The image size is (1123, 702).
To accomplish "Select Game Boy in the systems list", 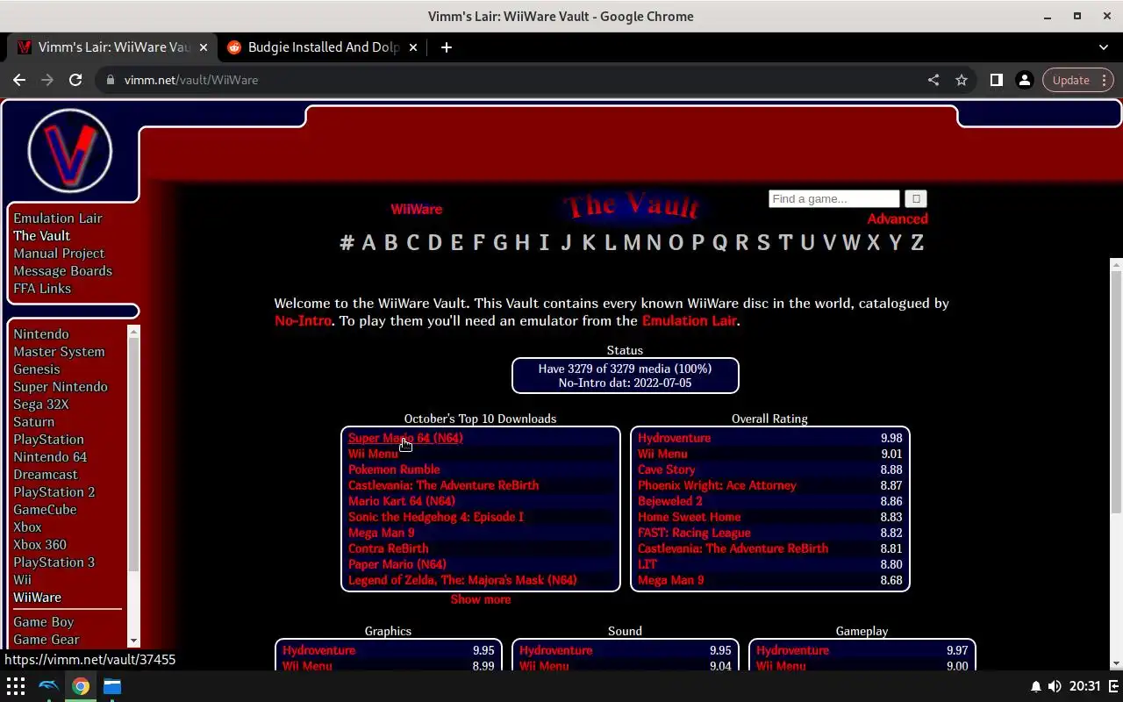I will coord(43,622).
